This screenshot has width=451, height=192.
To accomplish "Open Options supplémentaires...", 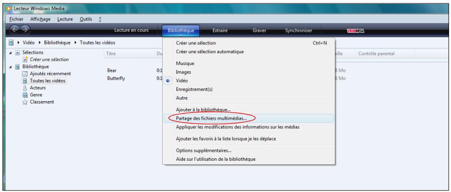I will [x=249, y=150].
